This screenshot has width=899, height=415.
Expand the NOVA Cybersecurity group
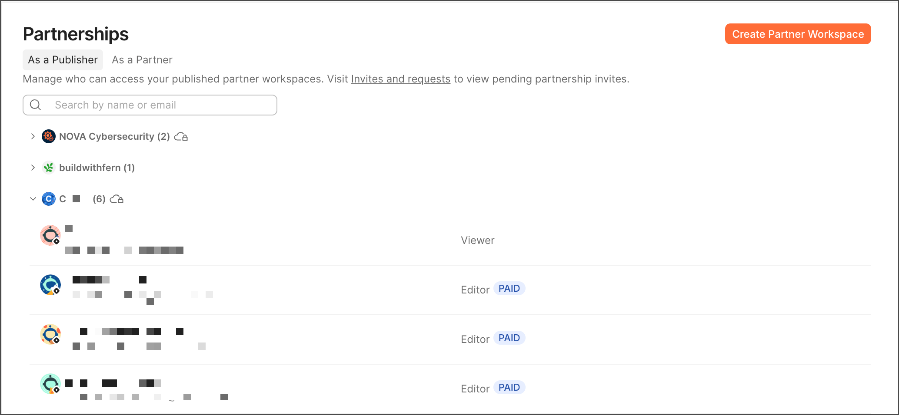point(33,136)
